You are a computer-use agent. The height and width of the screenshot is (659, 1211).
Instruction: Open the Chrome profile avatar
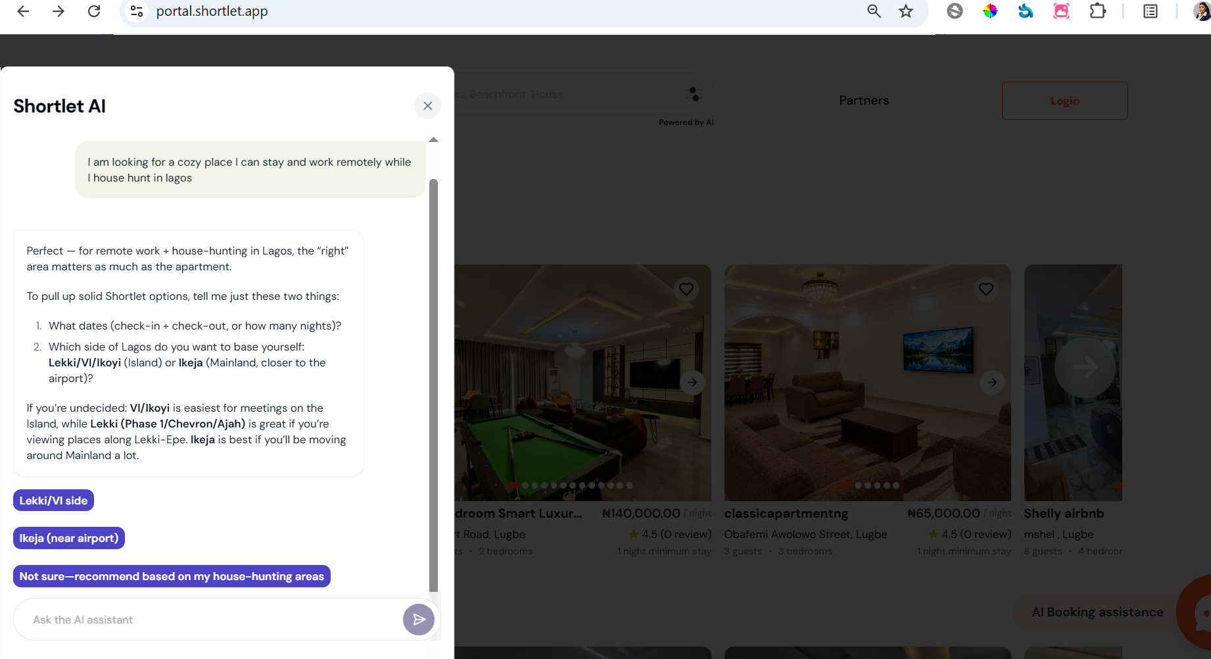pyautogui.click(x=1202, y=11)
